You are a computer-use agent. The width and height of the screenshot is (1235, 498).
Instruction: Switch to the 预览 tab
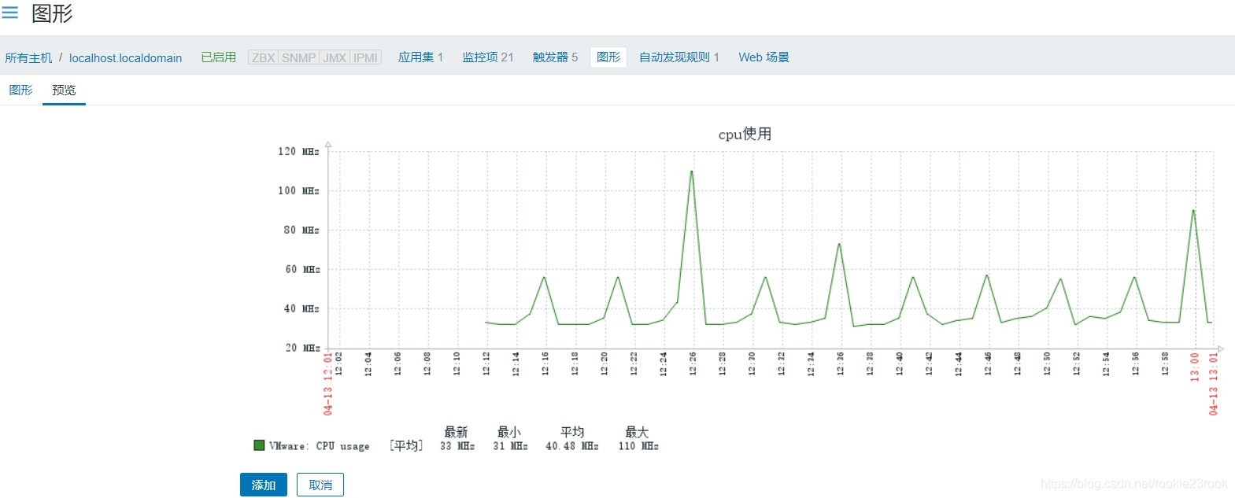[x=64, y=90]
